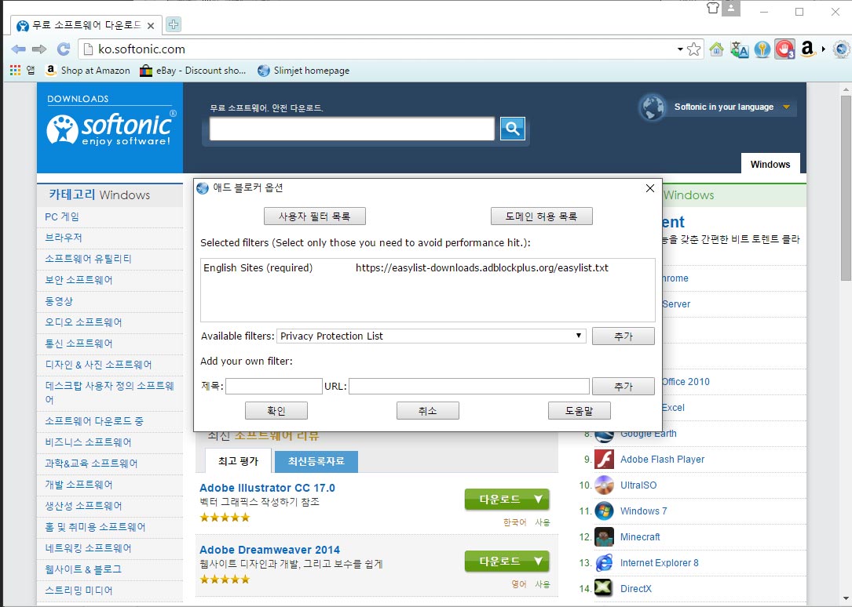
Task: Click the Softonic logo
Action: [x=112, y=129]
